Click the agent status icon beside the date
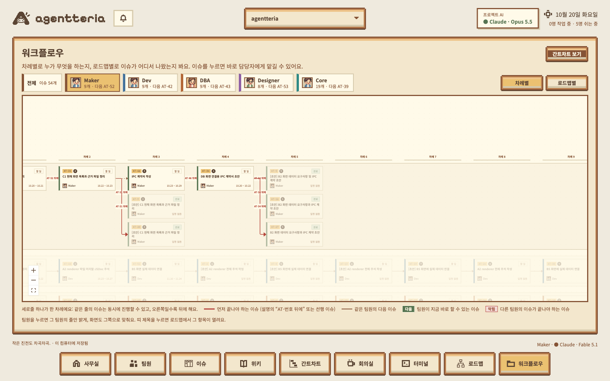Viewport: 610px width, 381px height. tap(548, 14)
